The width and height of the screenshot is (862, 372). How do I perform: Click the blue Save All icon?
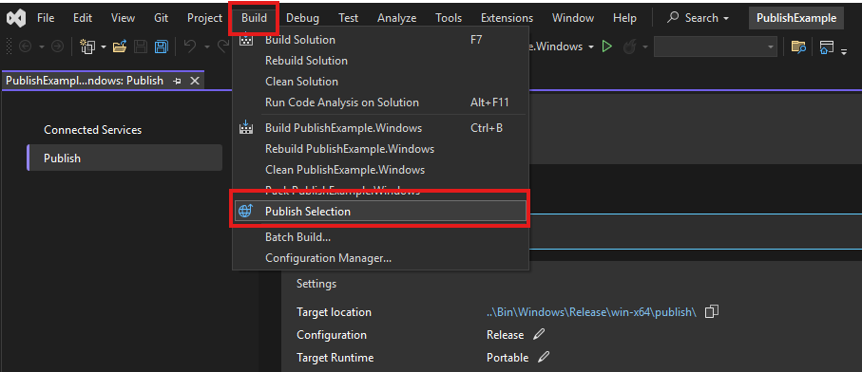(x=161, y=46)
